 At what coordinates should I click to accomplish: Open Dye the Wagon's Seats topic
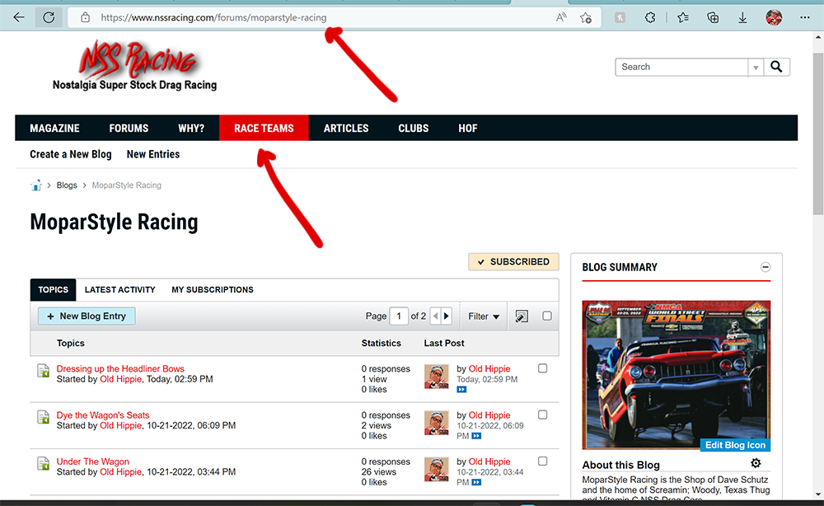pyautogui.click(x=103, y=415)
